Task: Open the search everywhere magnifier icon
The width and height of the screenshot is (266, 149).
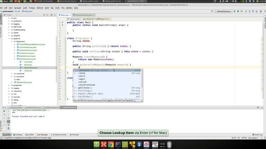Action: (265, 11)
